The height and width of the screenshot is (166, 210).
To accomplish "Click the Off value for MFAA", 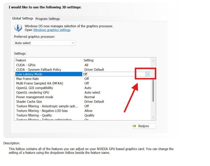I will (87, 83).
